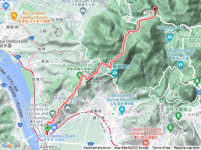Screen dimensions: 201x150
Task: Click the camera pin below the 觀景台 label
Action: [115, 73]
